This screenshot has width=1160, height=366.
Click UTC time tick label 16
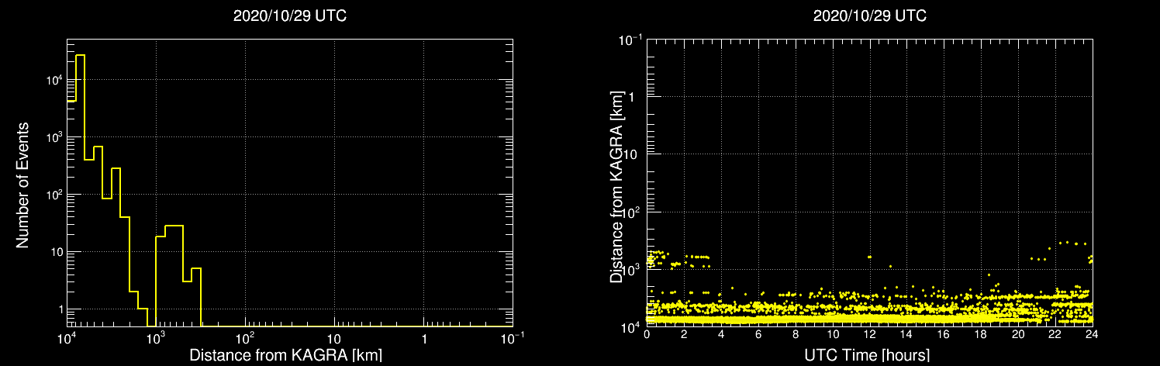point(944,335)
